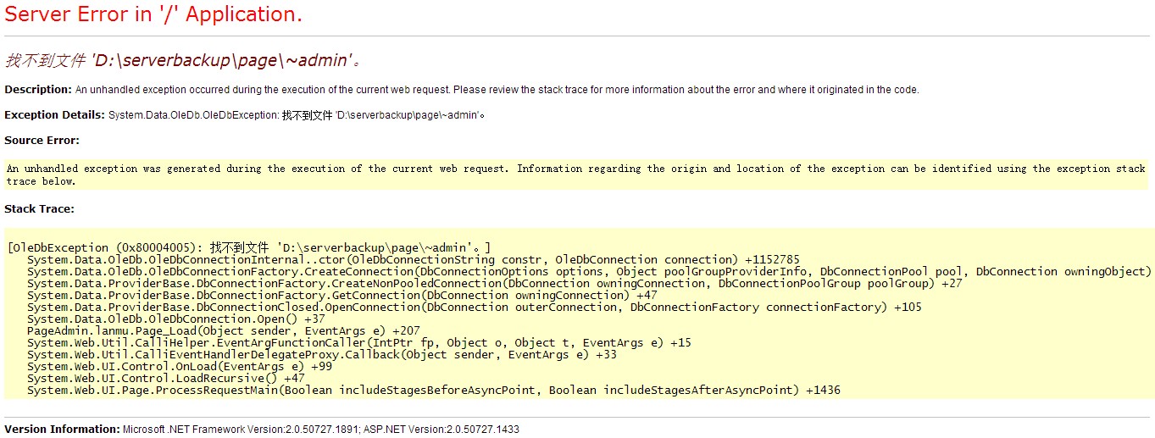
Task: Click the bold 'Description:' label
Action: (x=38, y=90)
